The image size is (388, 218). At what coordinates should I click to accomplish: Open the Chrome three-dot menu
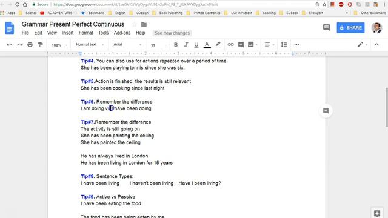click(x=384, y=4)
